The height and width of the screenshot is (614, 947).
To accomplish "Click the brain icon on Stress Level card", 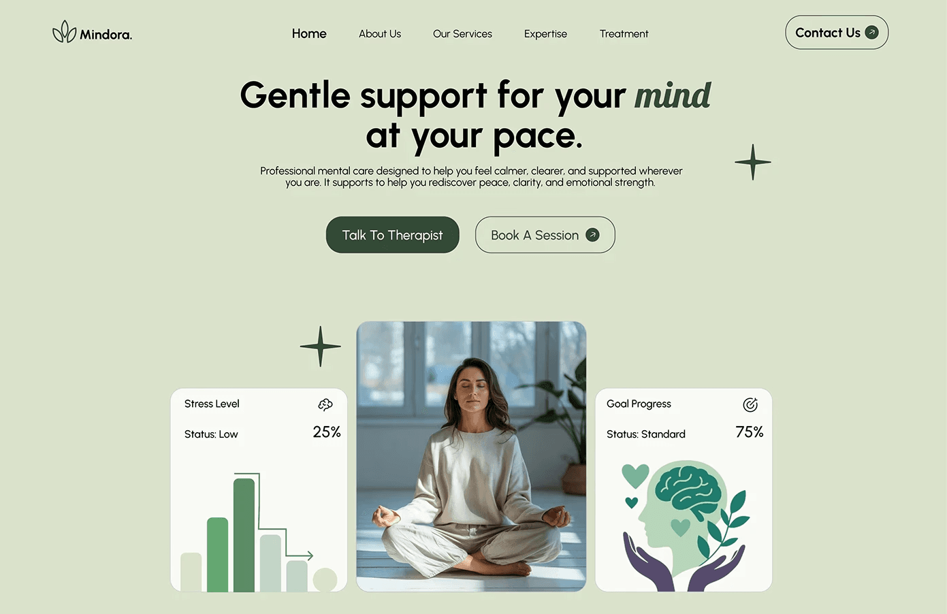I will pyautogui.click(x=325, y=404).
